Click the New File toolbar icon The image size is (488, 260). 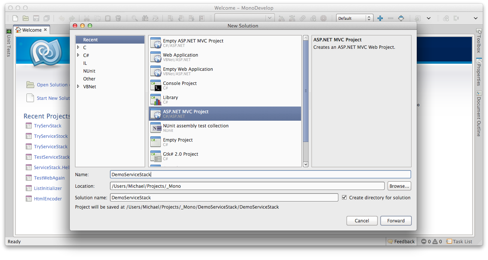[x=15, y=18]
